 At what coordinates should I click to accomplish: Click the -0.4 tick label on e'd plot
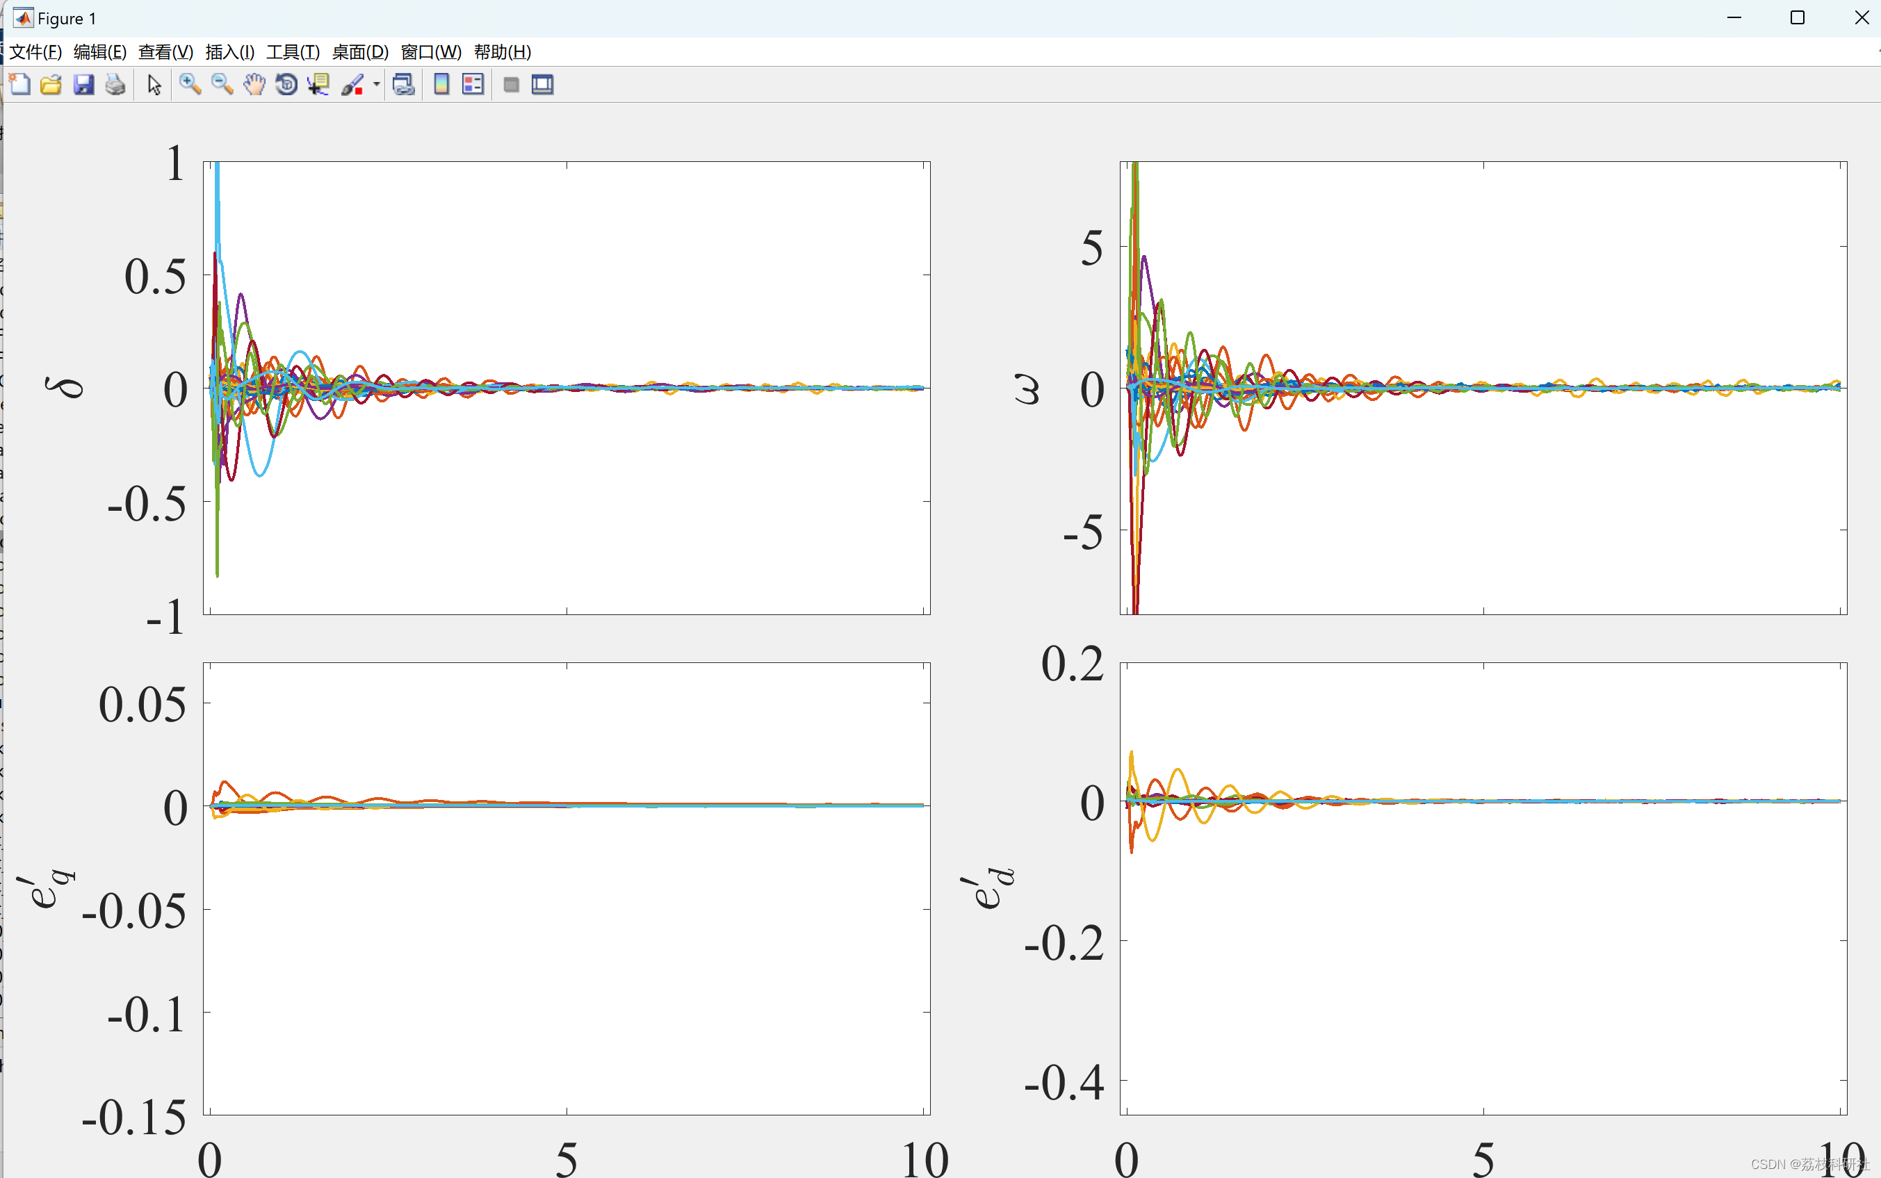[x=1064, y=1081]
